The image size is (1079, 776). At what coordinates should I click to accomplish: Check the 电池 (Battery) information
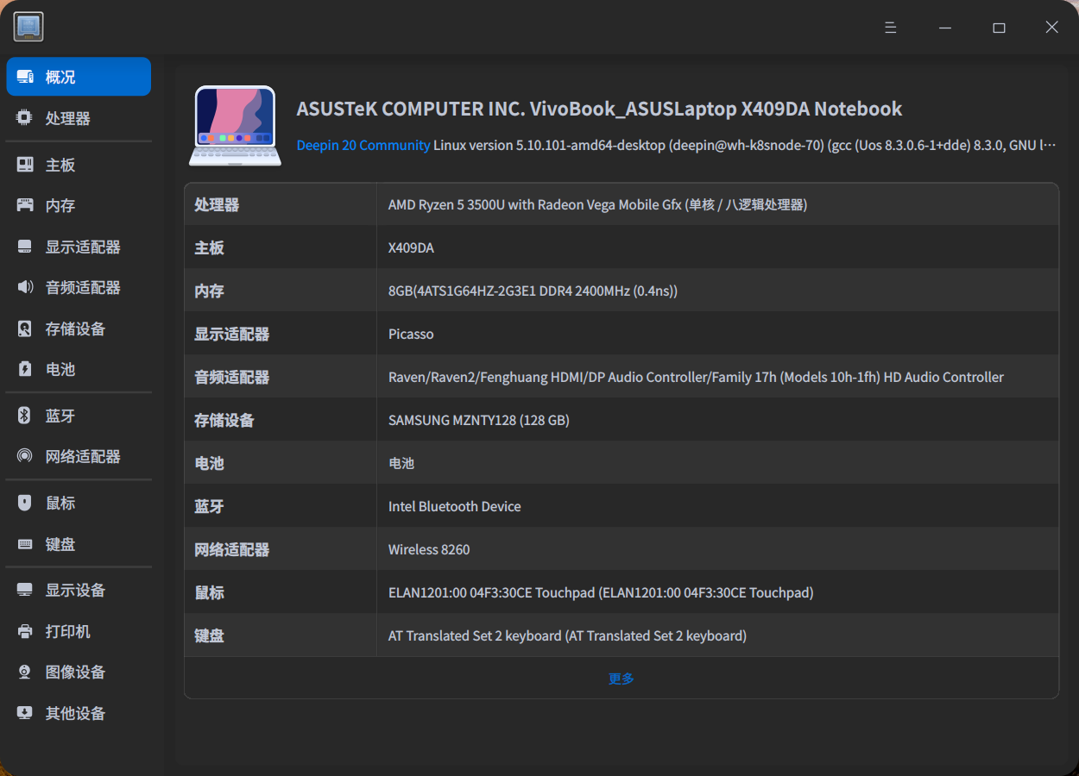pyautogui.click(x=60, y=369)
